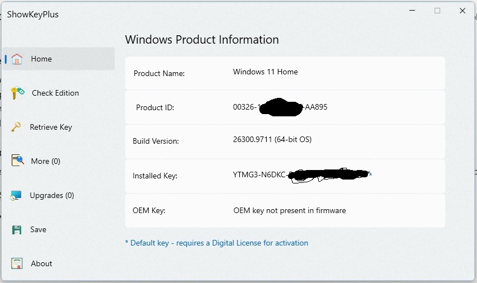This screenshot has height=283, width=477.
Task: Maximize the ShowKeyPlus window
Action: tap(437, 11)
